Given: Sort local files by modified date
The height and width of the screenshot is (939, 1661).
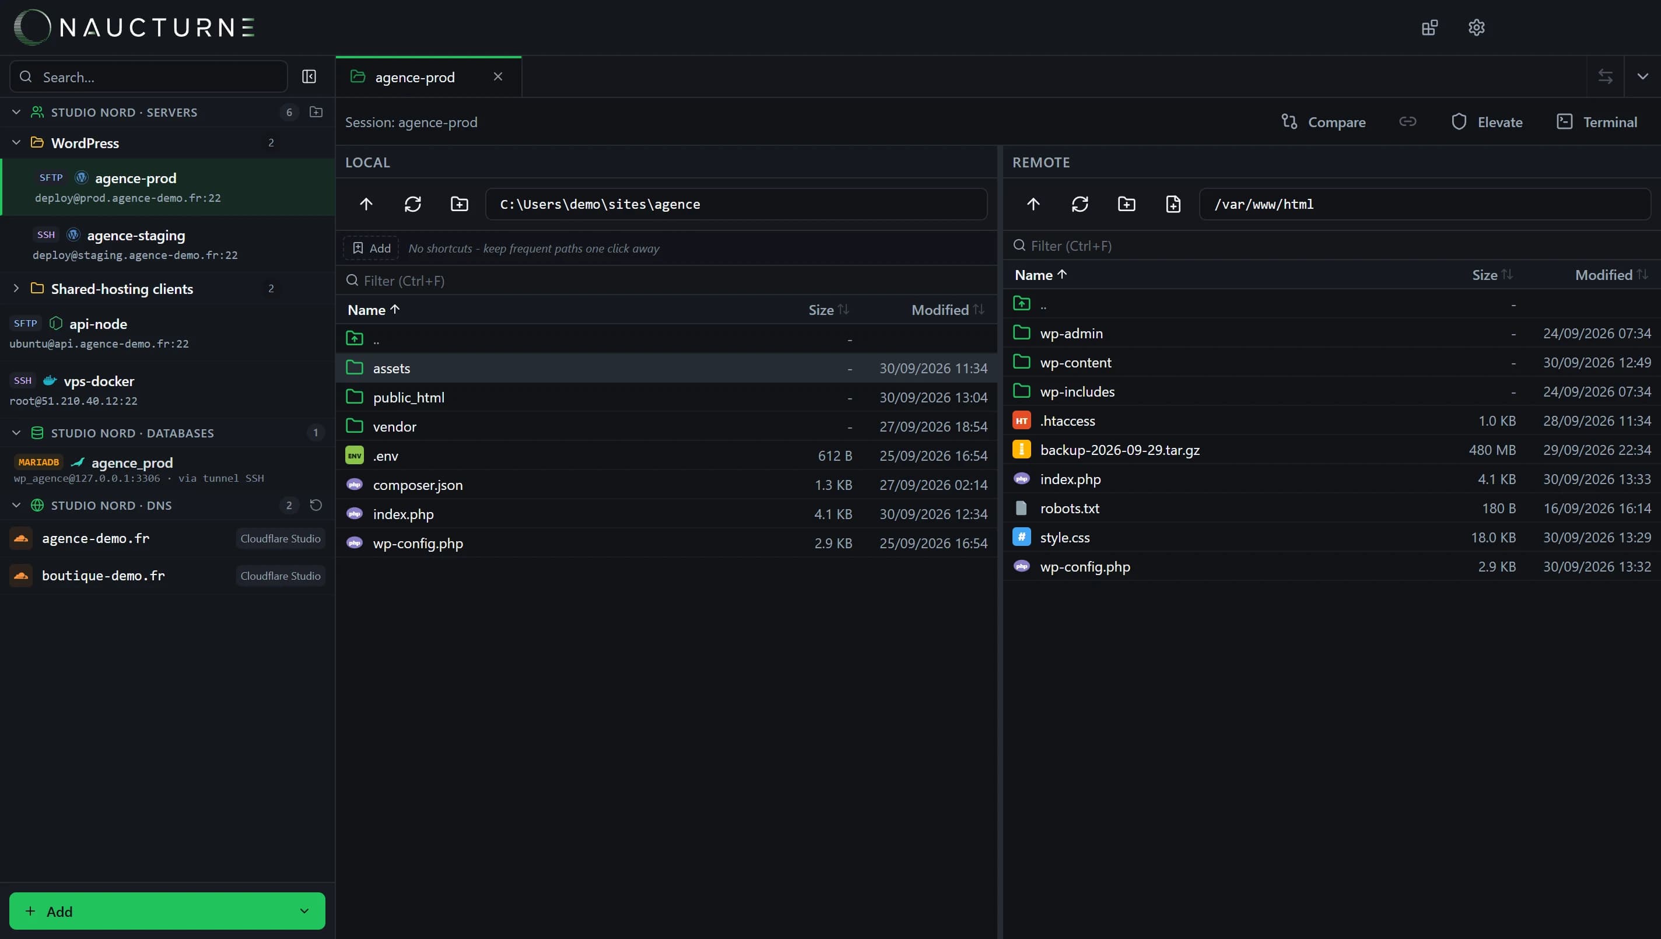Looking at the screenshot, I should pos(948,310).
